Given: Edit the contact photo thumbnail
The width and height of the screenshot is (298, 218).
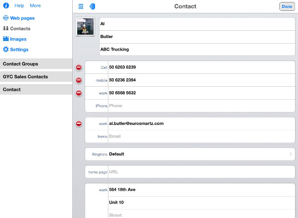Looking at the screenshot, I should (85, 27).
